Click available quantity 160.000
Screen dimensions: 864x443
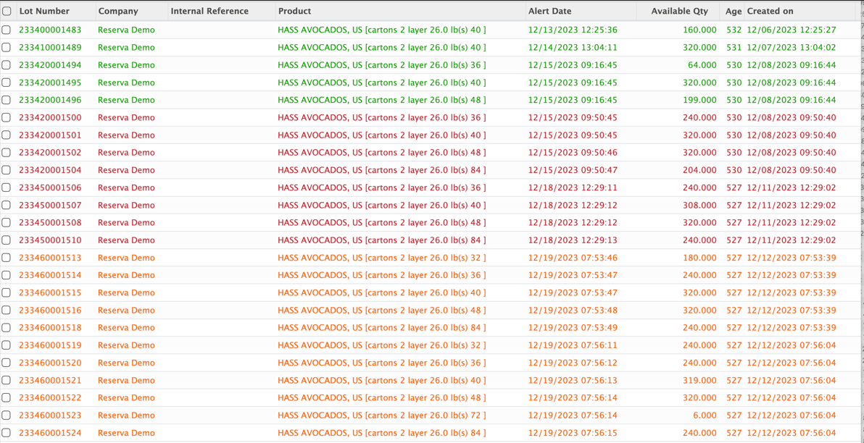699,30
